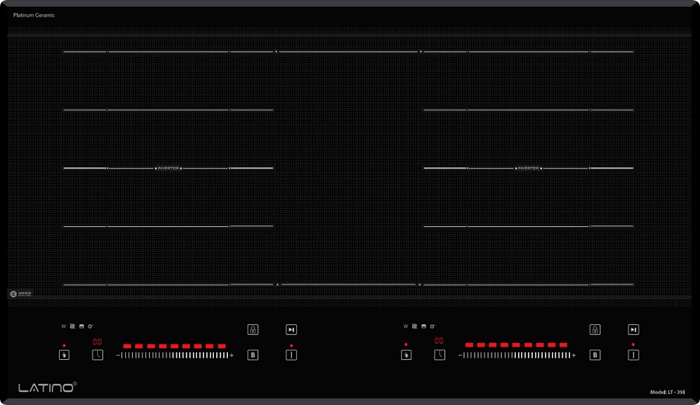This screenshot has height=405, width=700.
Task: Tap the left zone 00 timer display
Action: click(x=97, y=342)
